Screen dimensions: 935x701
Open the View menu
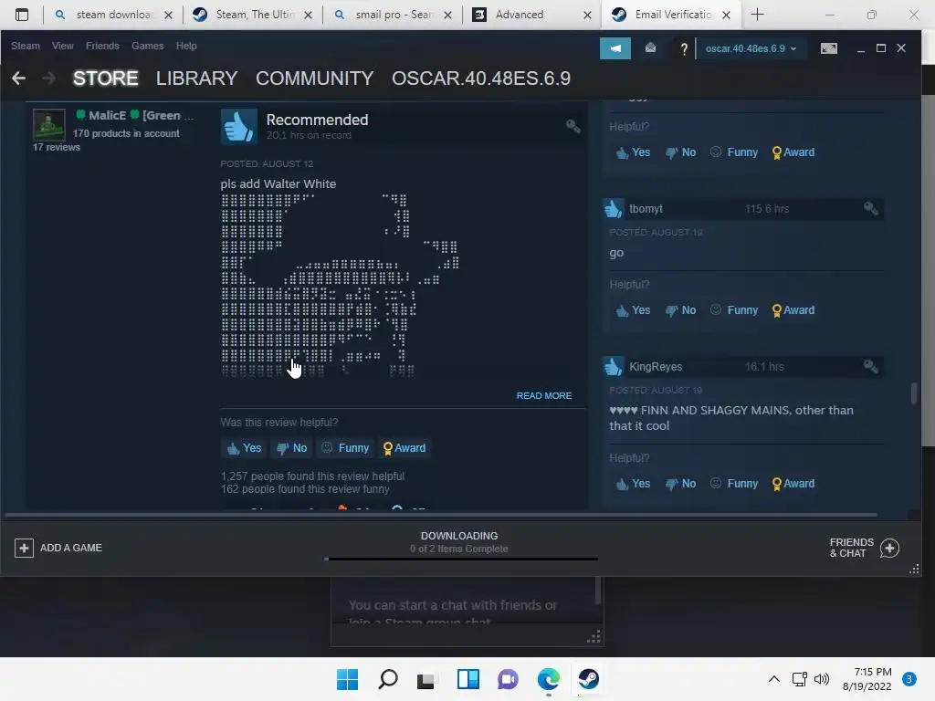tap(63, 46)
